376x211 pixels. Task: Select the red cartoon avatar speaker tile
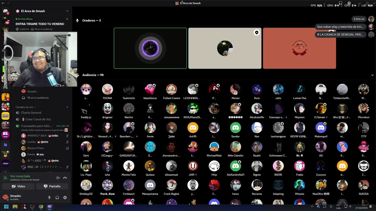point(299,48)
